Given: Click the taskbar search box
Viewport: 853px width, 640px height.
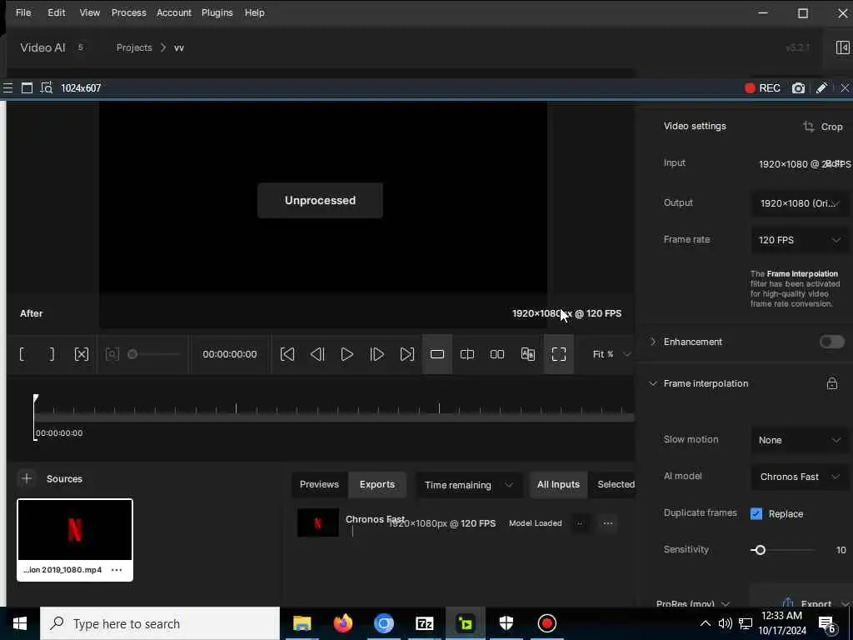Looking at the screenshot, I should pyautogui.click(x=160, y=623).
